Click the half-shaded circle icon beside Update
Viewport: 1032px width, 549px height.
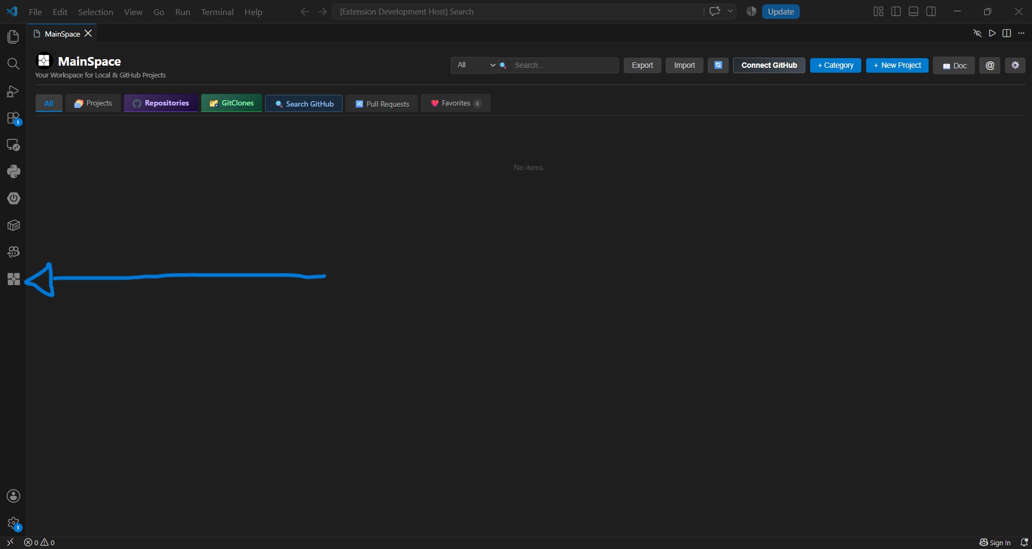click(751, 11)
